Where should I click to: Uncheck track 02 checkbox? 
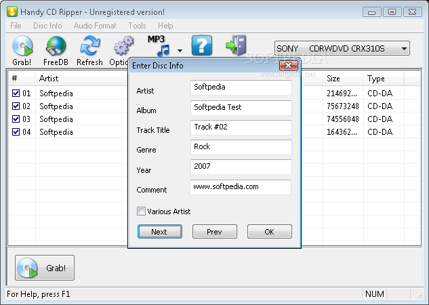tap(16, 106)
